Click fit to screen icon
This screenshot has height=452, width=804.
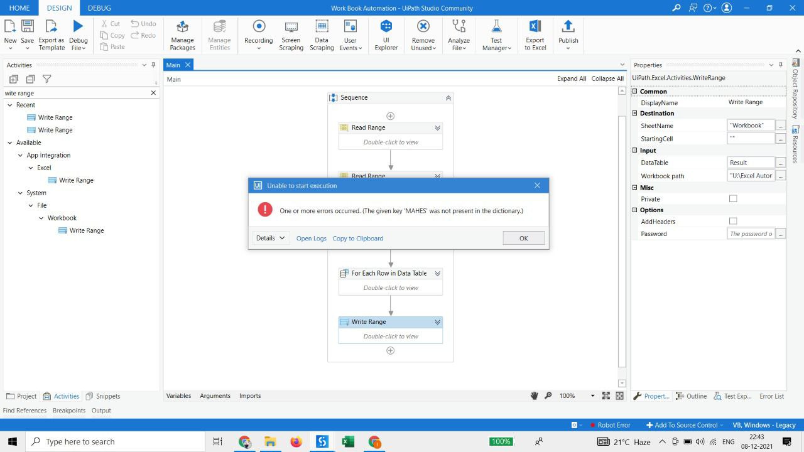606,395
